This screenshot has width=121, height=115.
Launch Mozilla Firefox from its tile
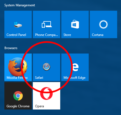pyautogui.click(x=18, y=67)
